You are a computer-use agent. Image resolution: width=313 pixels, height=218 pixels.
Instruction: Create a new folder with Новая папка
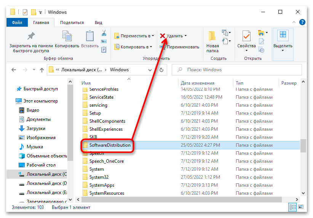click(212, 42)
